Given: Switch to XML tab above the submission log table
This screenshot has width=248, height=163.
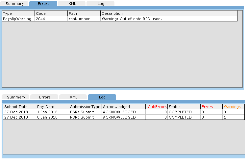Looking at the screenshot, I should [73, 97].
